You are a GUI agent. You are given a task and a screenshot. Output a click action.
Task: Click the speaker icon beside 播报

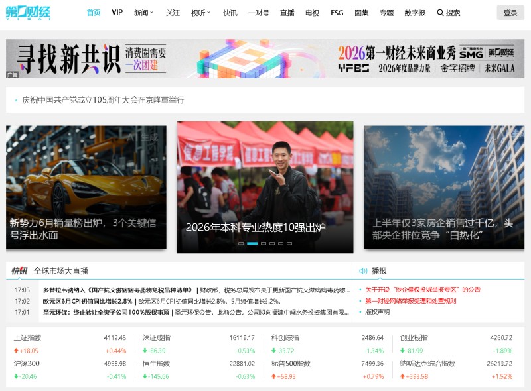coord(363,271)
